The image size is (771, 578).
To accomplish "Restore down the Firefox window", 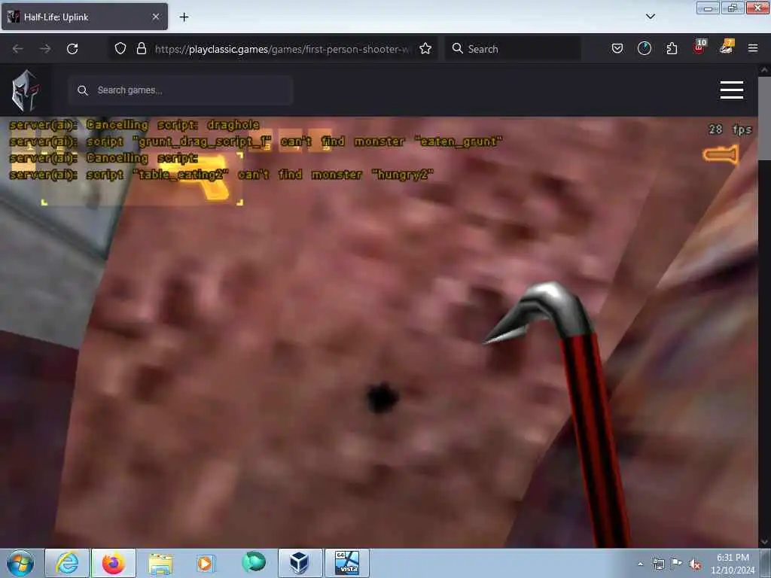I will 733,8.
